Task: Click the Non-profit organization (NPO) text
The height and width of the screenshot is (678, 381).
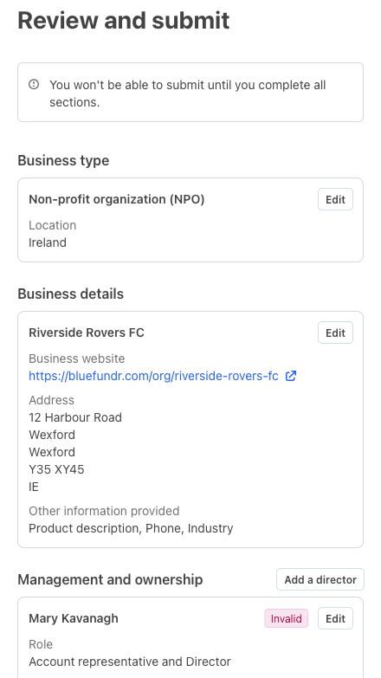Action: (116, 199)
